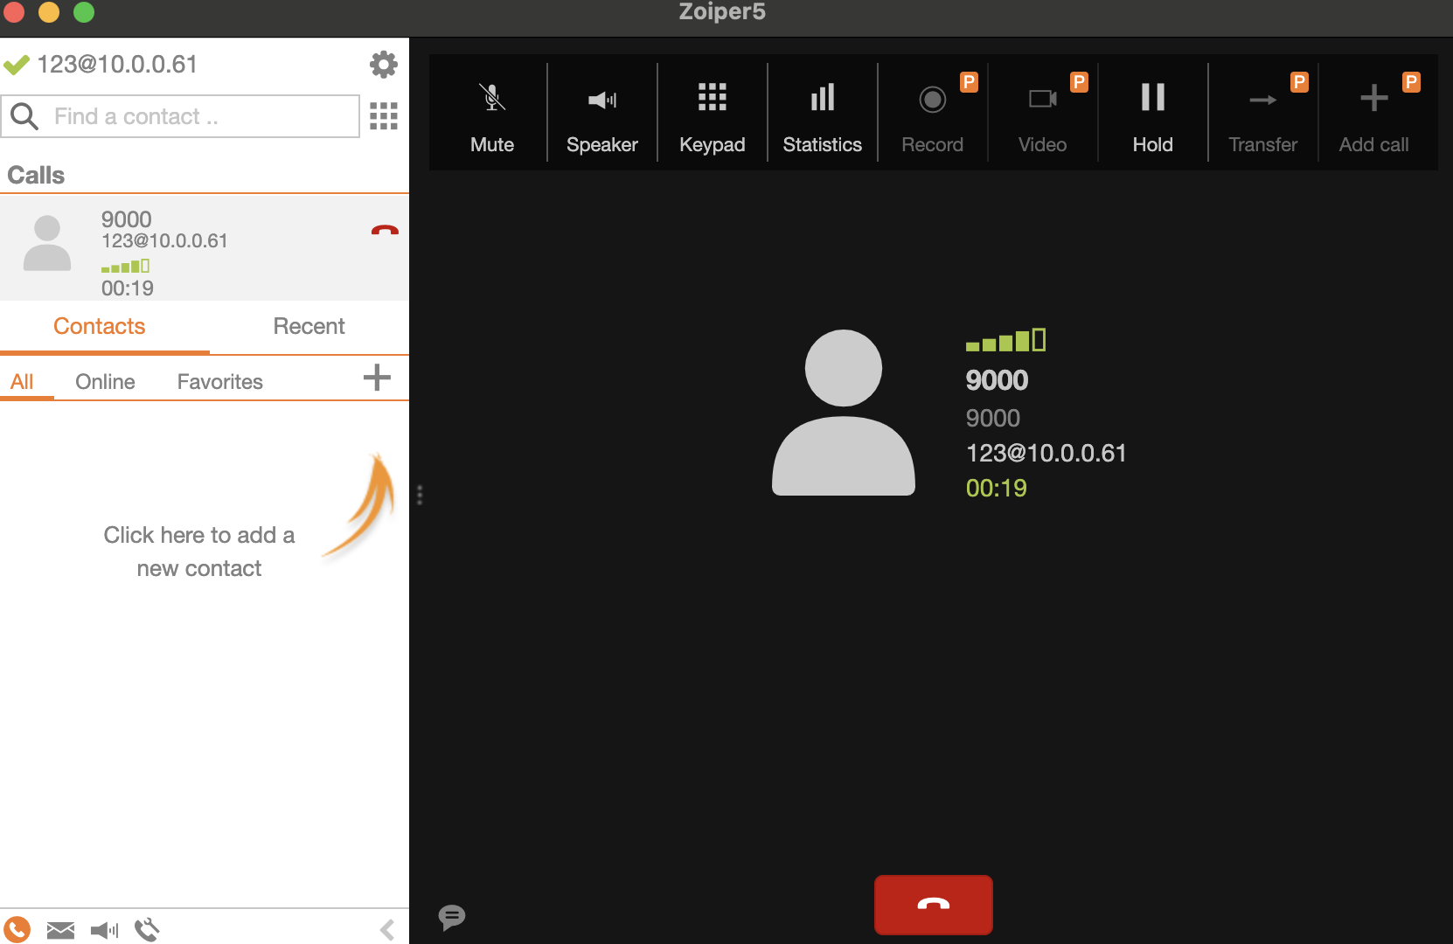Viewport: 1453px width, 944px height.
Task: Open the dialpad grid beside search
Action: click(383, 116)
